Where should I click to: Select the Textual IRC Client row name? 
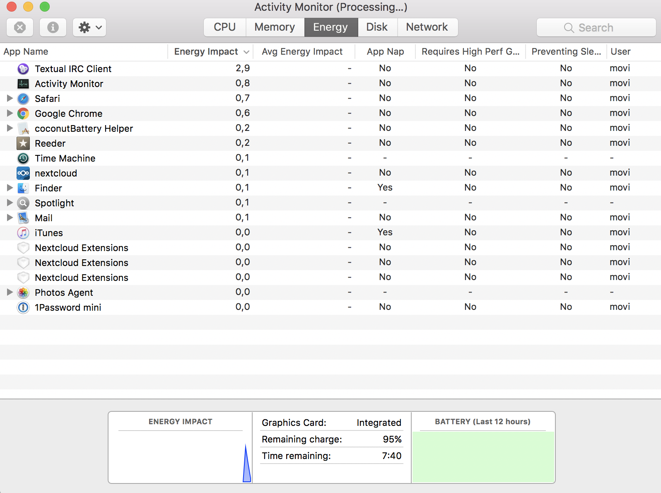(x=73, y=69)
